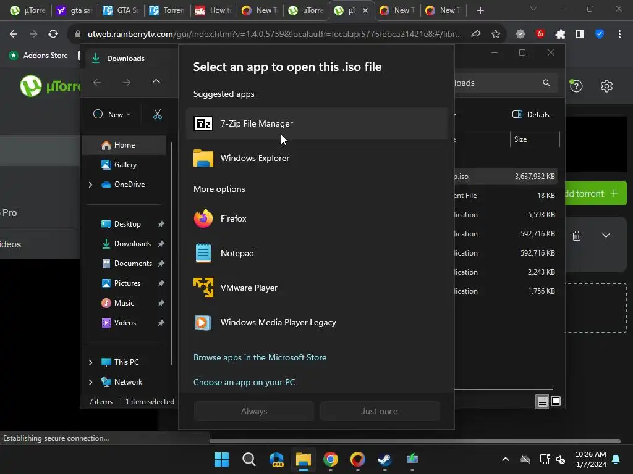Click the Always button

tap(254, 411)
